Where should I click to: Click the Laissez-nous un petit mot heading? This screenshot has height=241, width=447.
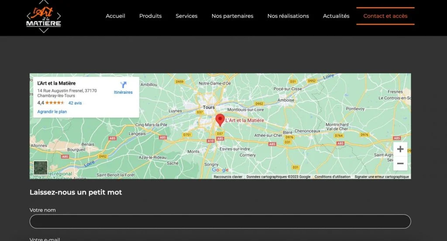click(x=76, y=192)
